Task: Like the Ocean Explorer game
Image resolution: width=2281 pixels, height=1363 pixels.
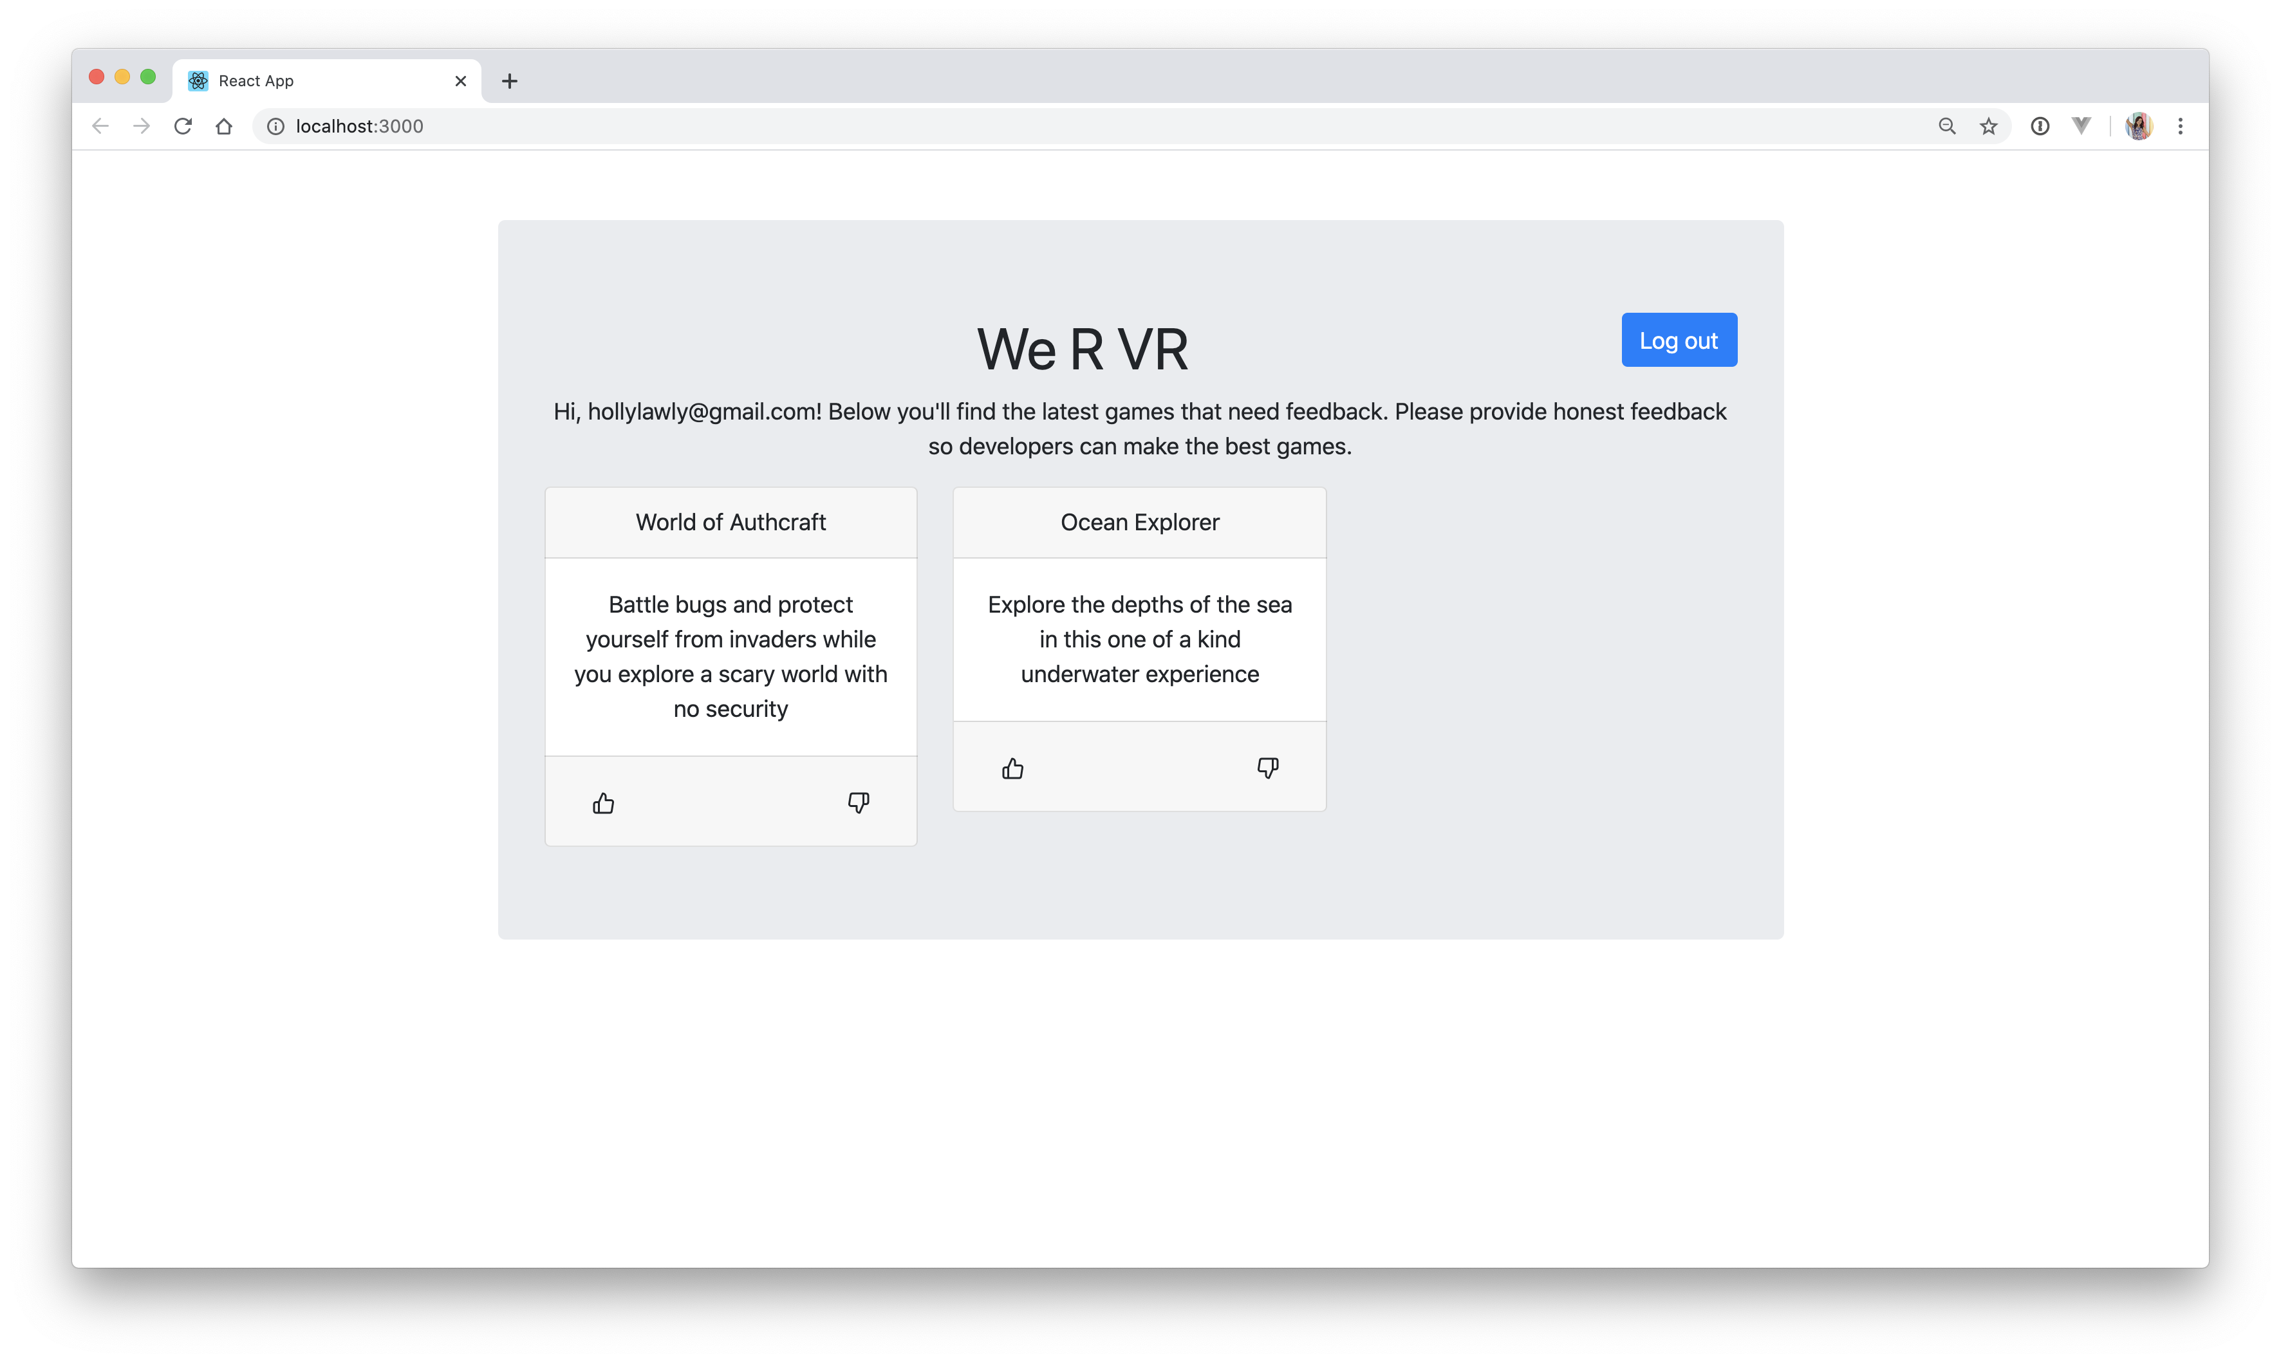Action: [1012, 769]
